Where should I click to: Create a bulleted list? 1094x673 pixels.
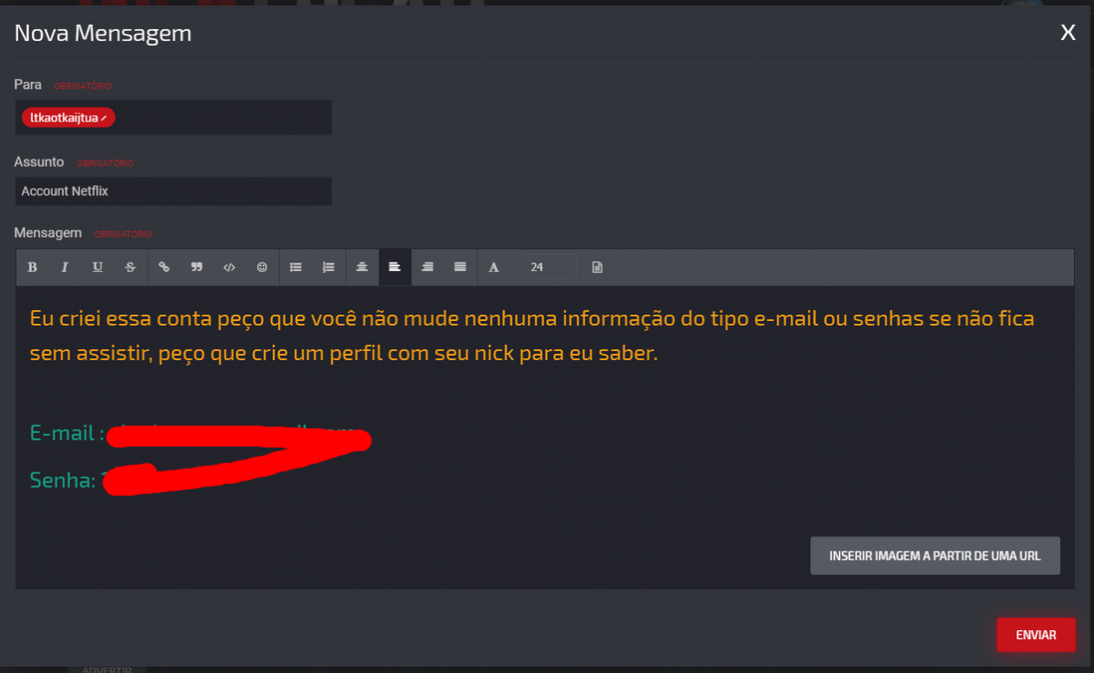point(295,267)
